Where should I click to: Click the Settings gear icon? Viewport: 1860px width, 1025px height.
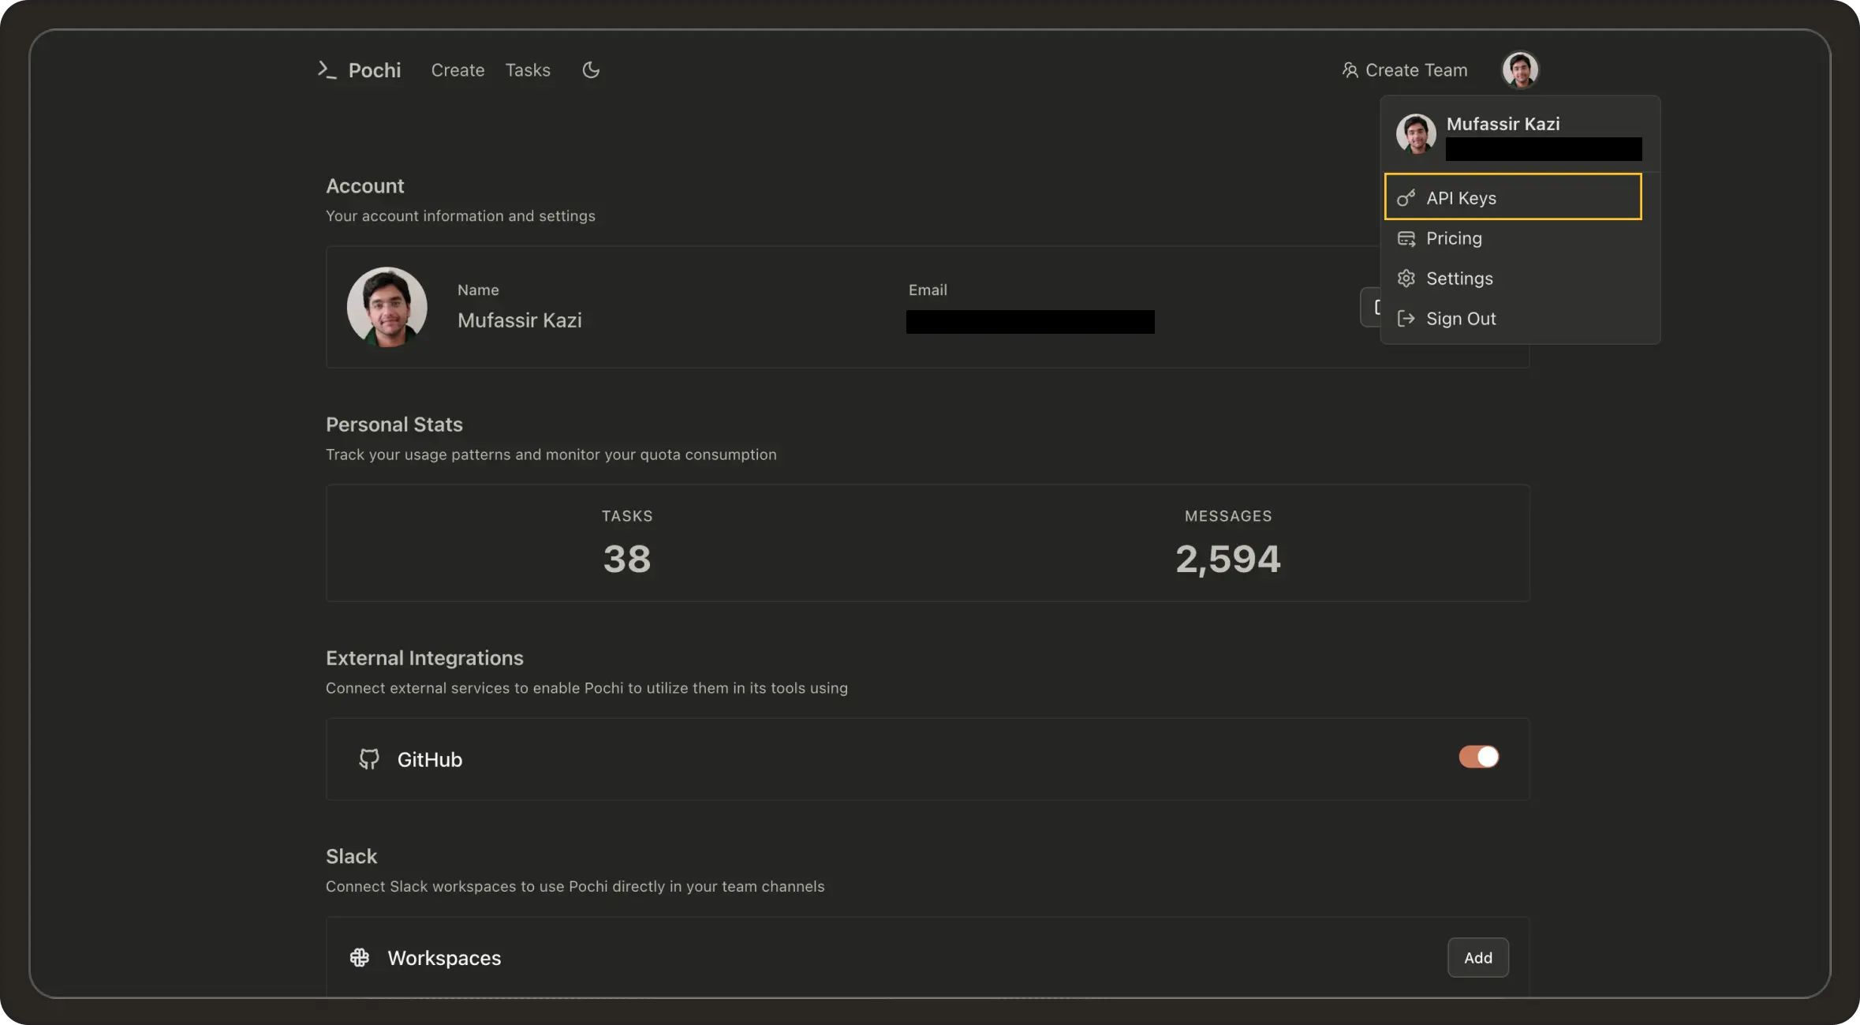pyautogui.click(x=1406, y=279)
